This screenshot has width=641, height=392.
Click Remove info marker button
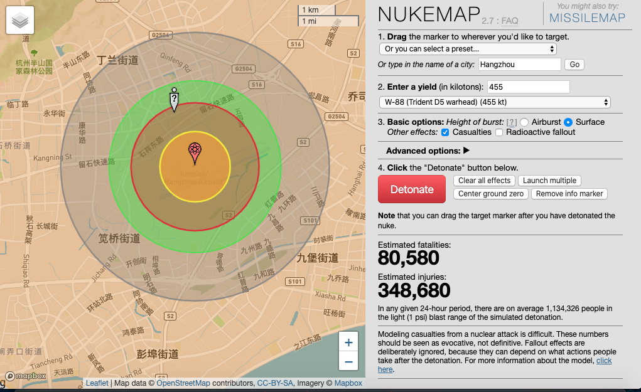[569, 194]
